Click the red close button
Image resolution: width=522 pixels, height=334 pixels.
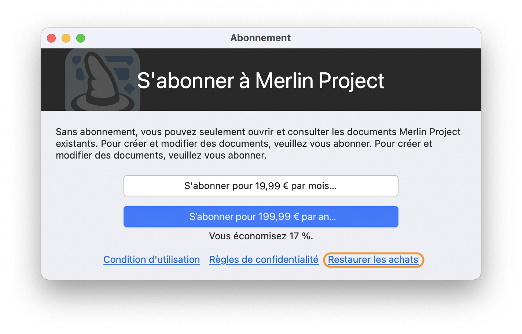point(51,38)
